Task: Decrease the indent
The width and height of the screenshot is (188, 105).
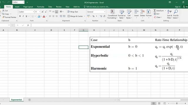Action: coord(61,16)
